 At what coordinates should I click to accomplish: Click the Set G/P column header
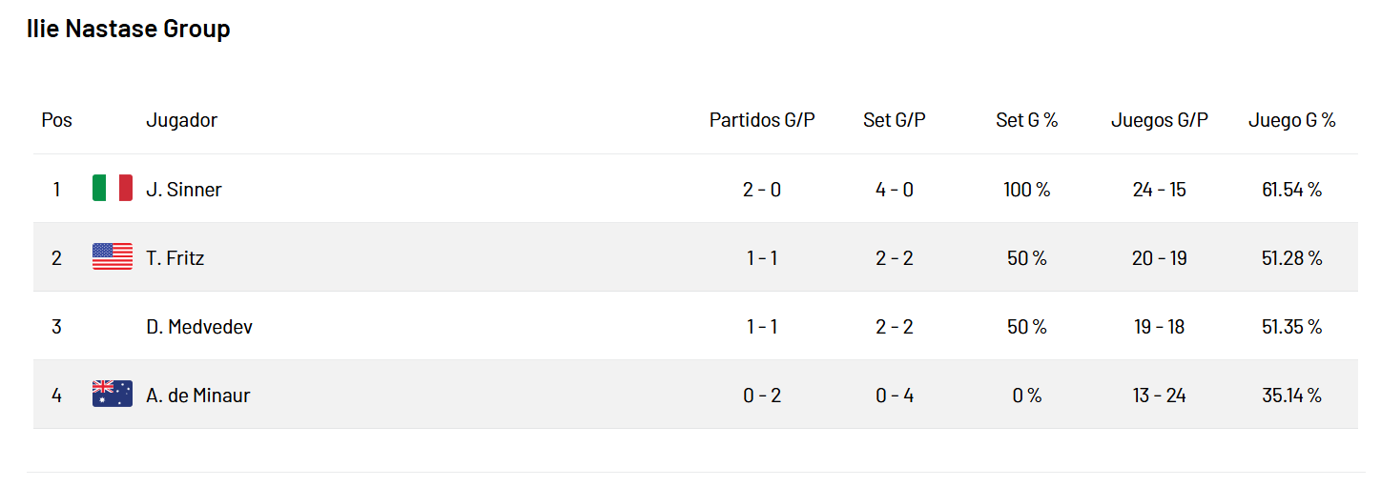click(x=895, y=120)
